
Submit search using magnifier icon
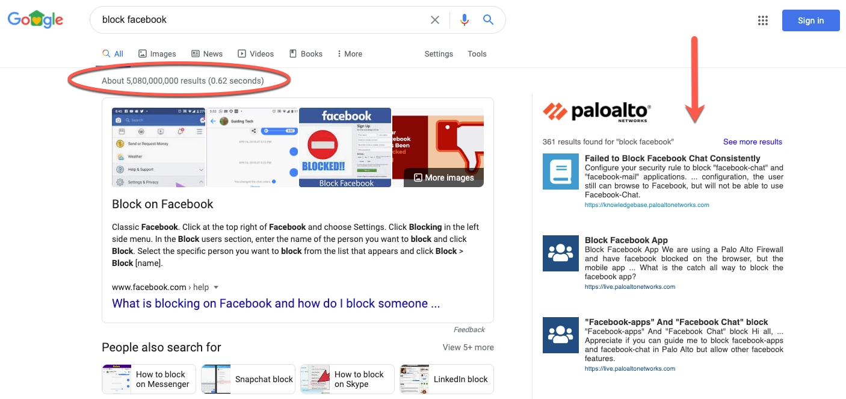(x=488, y=20)
